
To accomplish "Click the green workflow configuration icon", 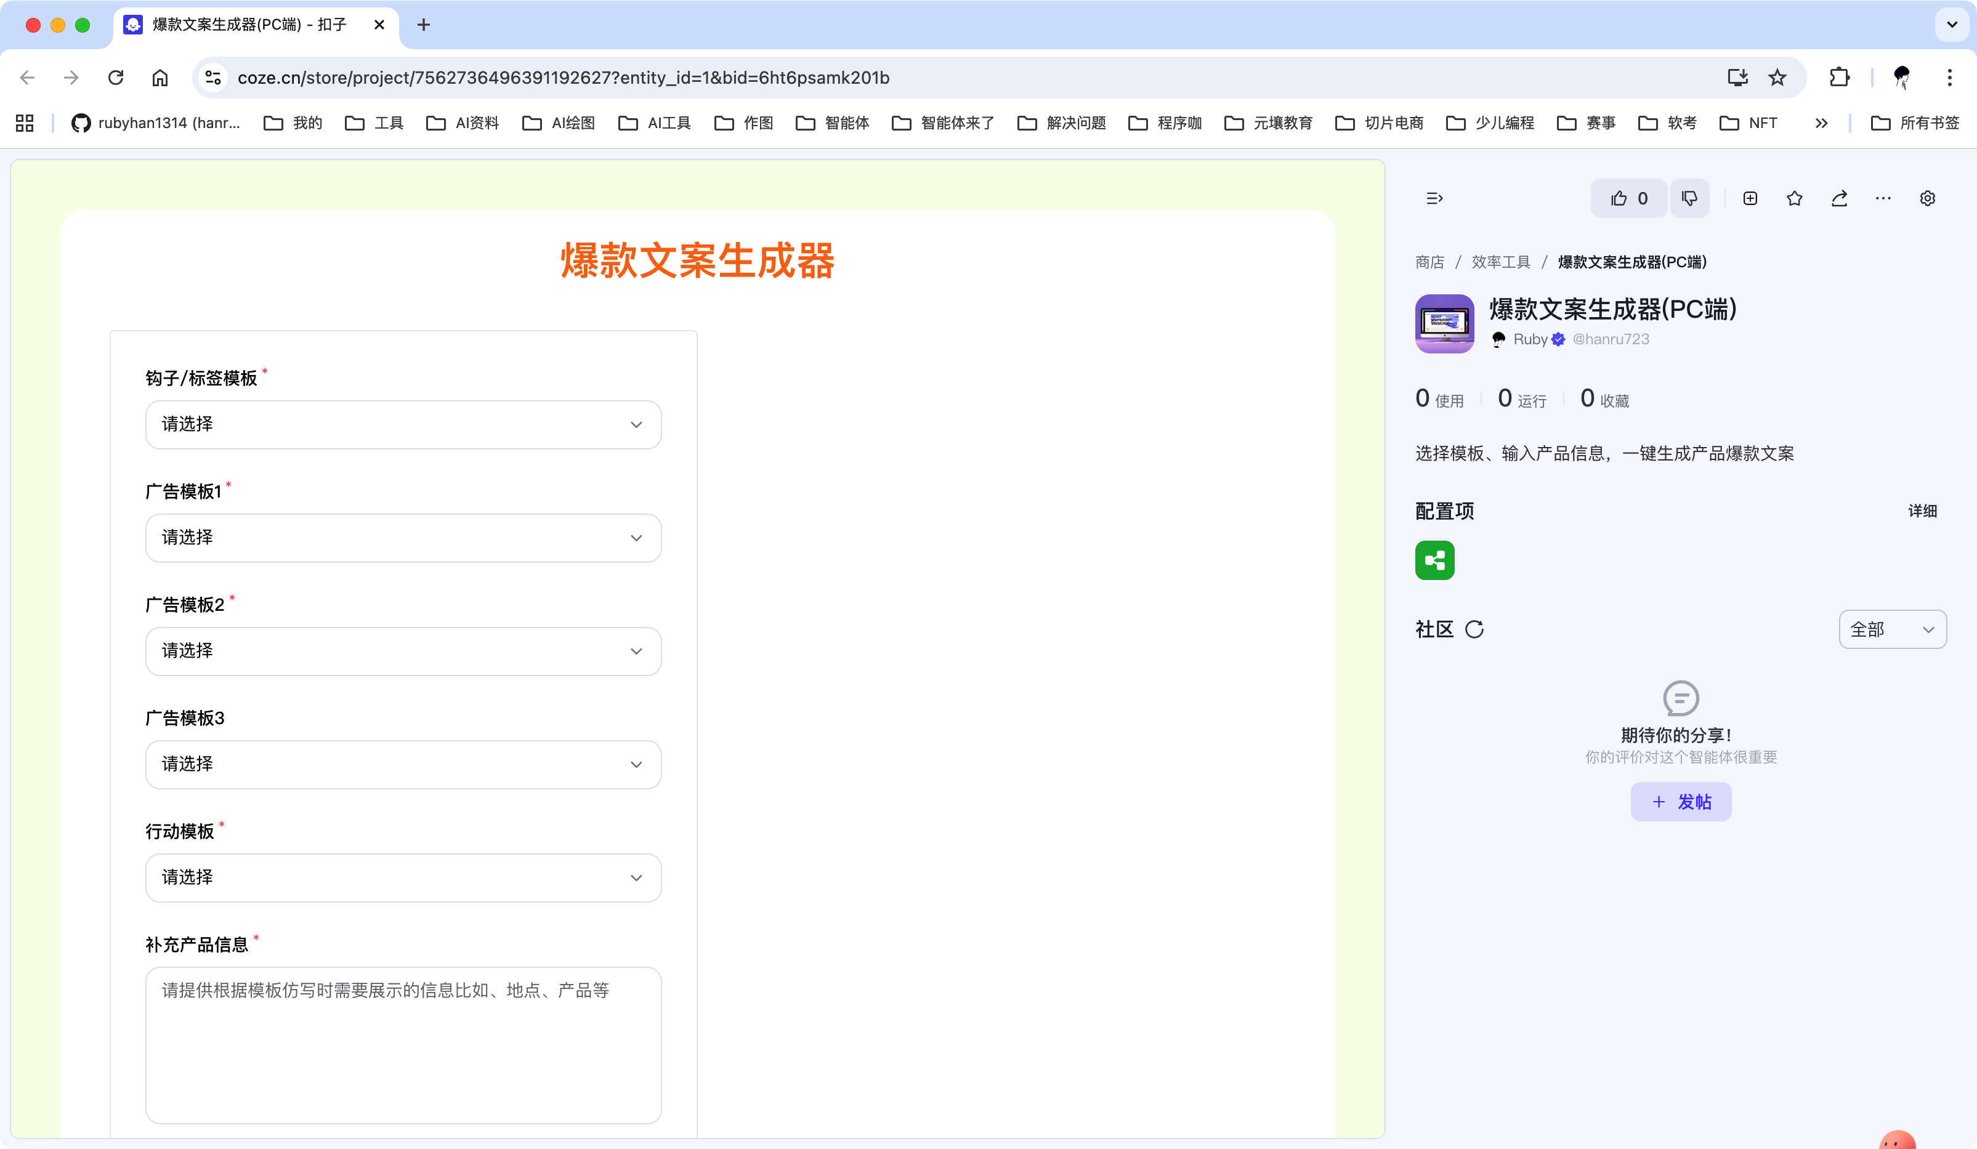I will click(x=1434, y=560).
